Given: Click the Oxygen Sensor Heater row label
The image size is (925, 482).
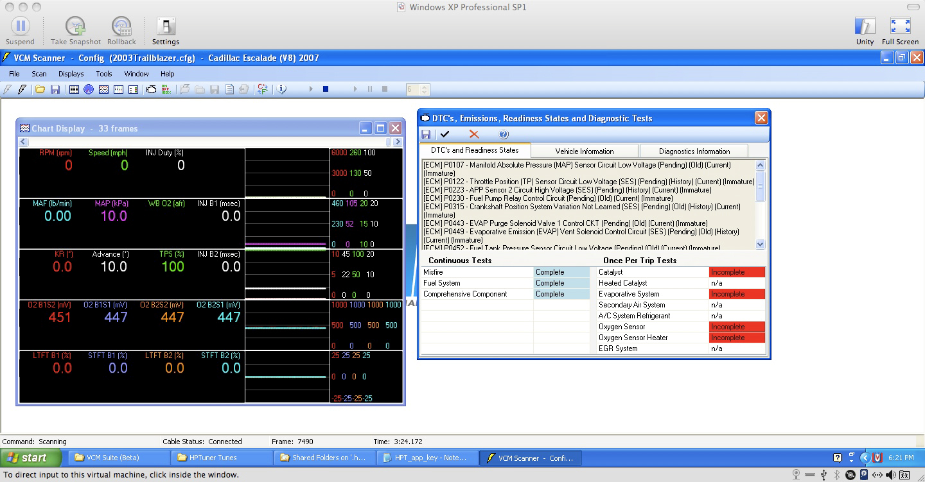Looking at the screenshot, I should (633, 338).
